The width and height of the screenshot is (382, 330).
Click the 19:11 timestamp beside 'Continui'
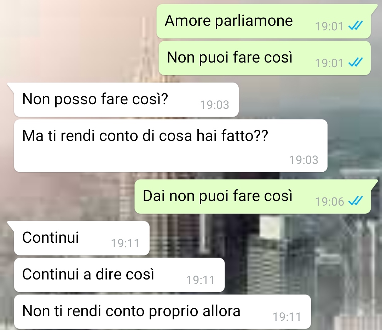pos(125,243)
